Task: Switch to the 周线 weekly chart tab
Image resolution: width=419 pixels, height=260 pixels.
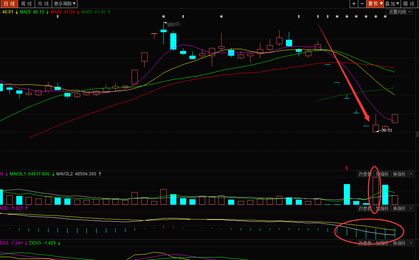Action: (x=26, y=4)
